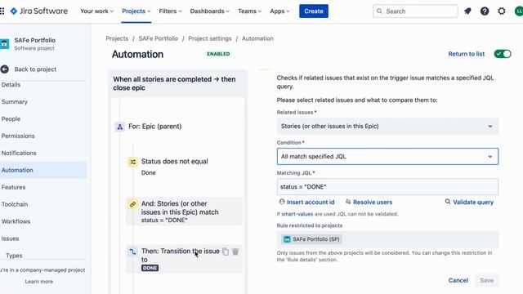Delete the Transition issue component

pos(235,252)
